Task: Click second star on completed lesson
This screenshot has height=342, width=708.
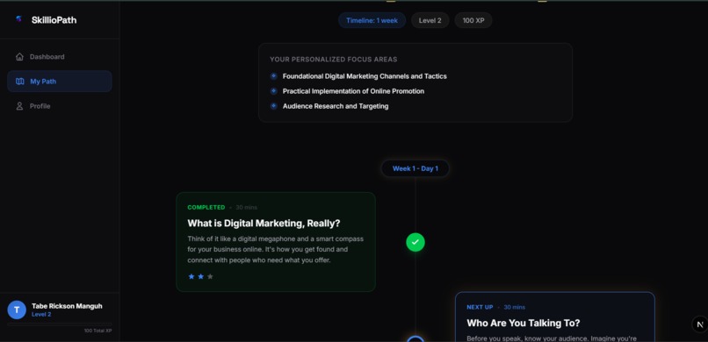Action: click(x=200, y=276)
